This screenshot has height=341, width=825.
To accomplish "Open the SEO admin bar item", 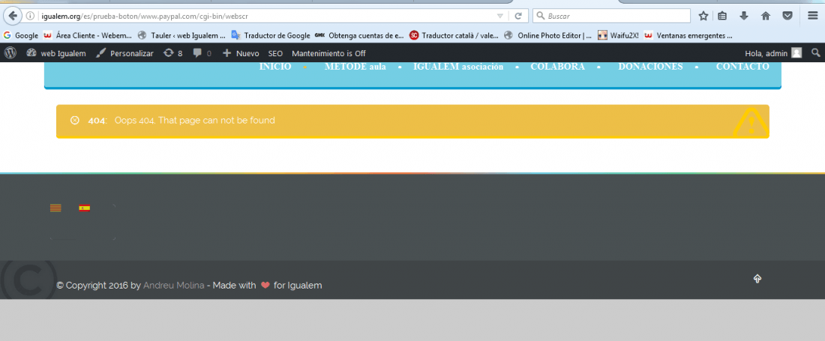I will tap(275, 53).
